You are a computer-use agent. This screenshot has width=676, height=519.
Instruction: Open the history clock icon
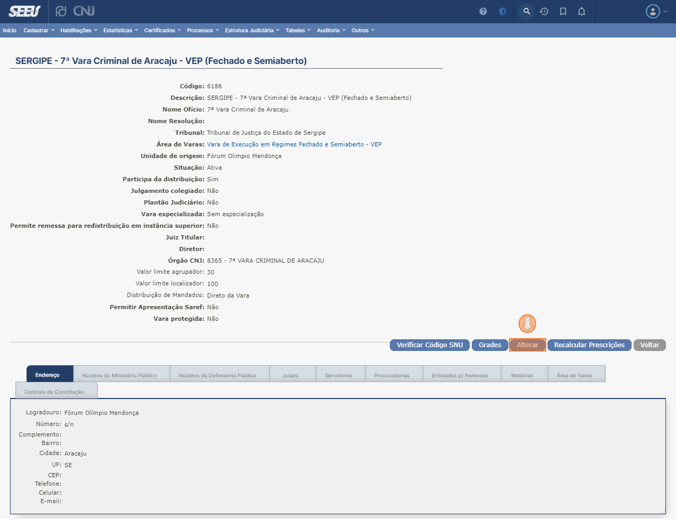[544, 12]
